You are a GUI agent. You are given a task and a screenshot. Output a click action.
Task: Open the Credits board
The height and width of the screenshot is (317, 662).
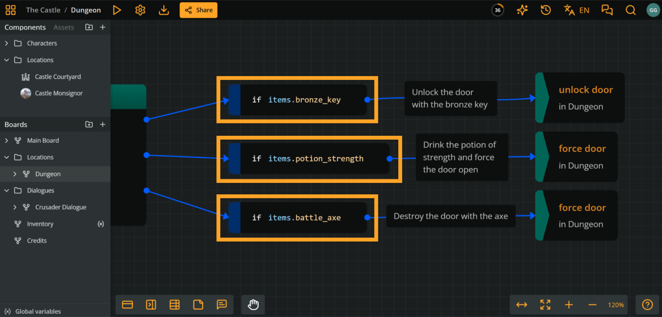pyautogui.click(x=37, y=241)
